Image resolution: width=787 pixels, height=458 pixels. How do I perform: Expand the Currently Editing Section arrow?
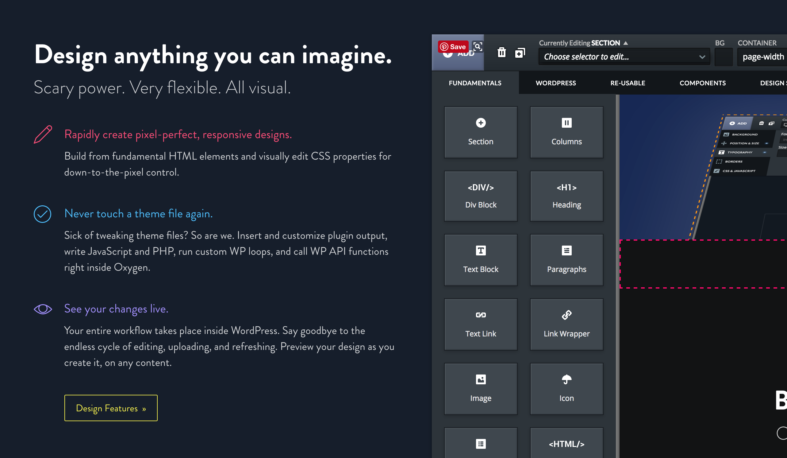point(626,43)
